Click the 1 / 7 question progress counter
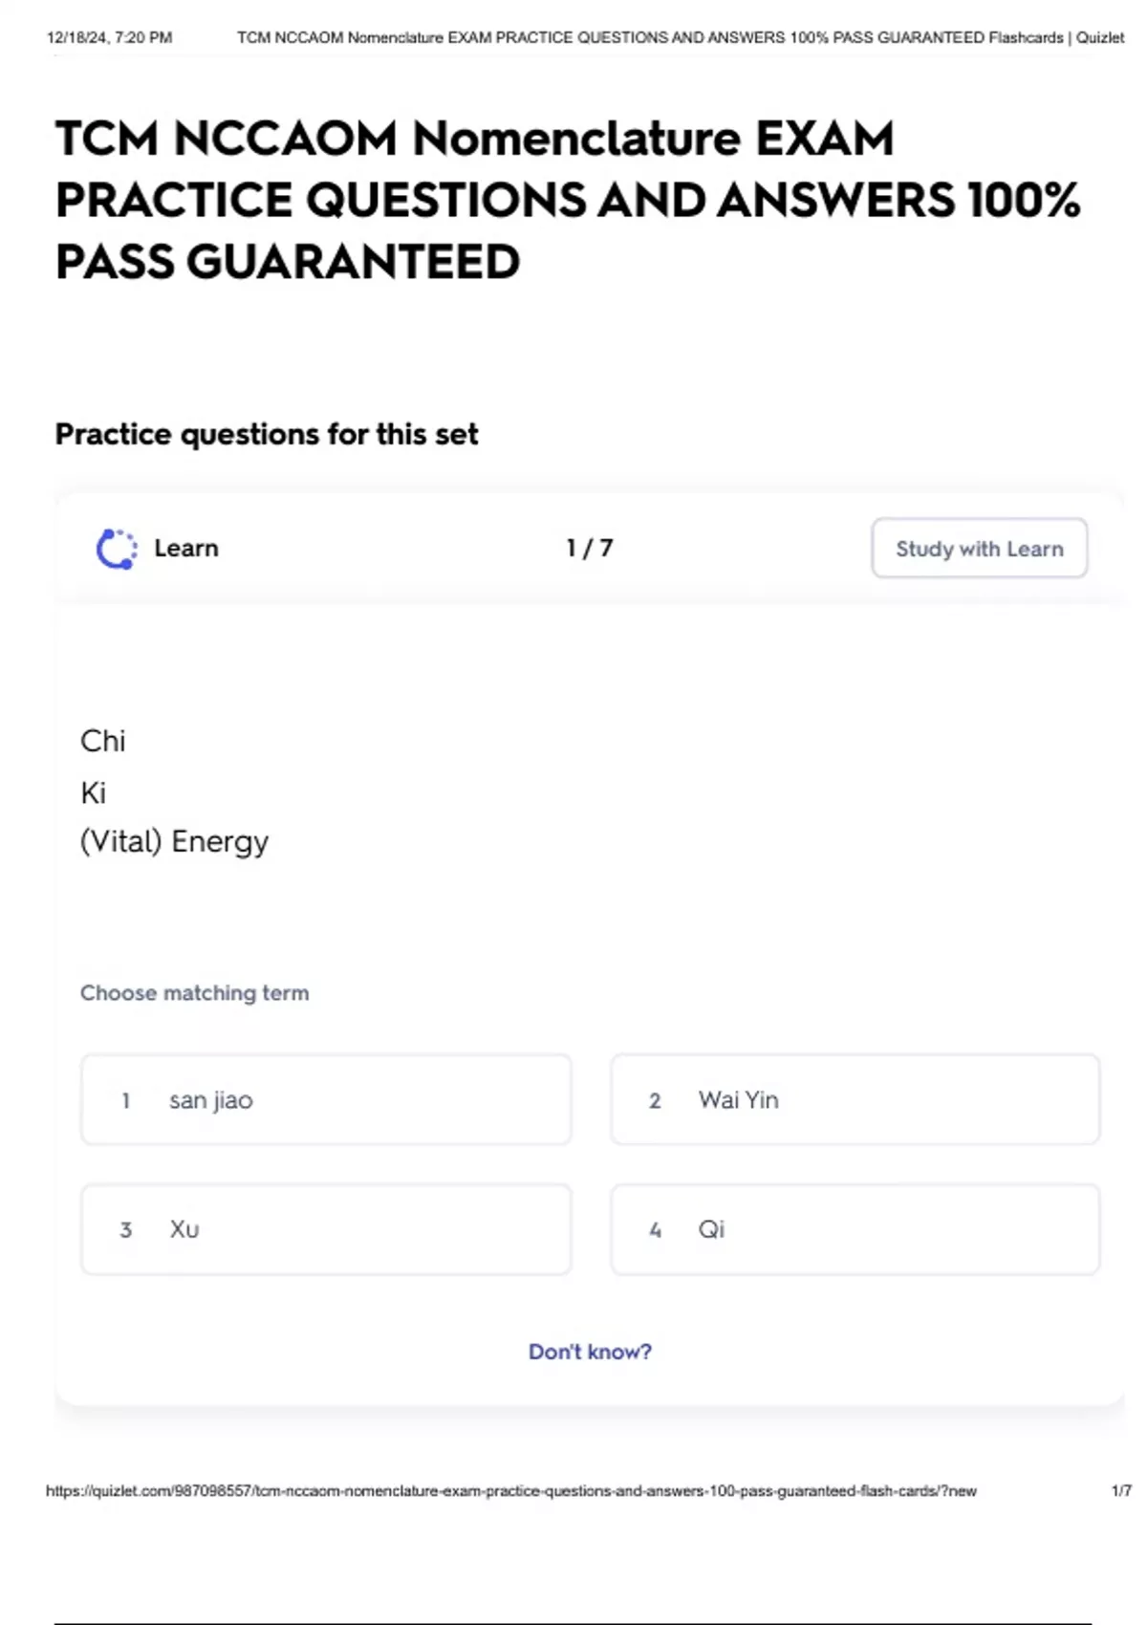The width and height of the screenshot is (1147, 1625). click(x=590, y=548)
